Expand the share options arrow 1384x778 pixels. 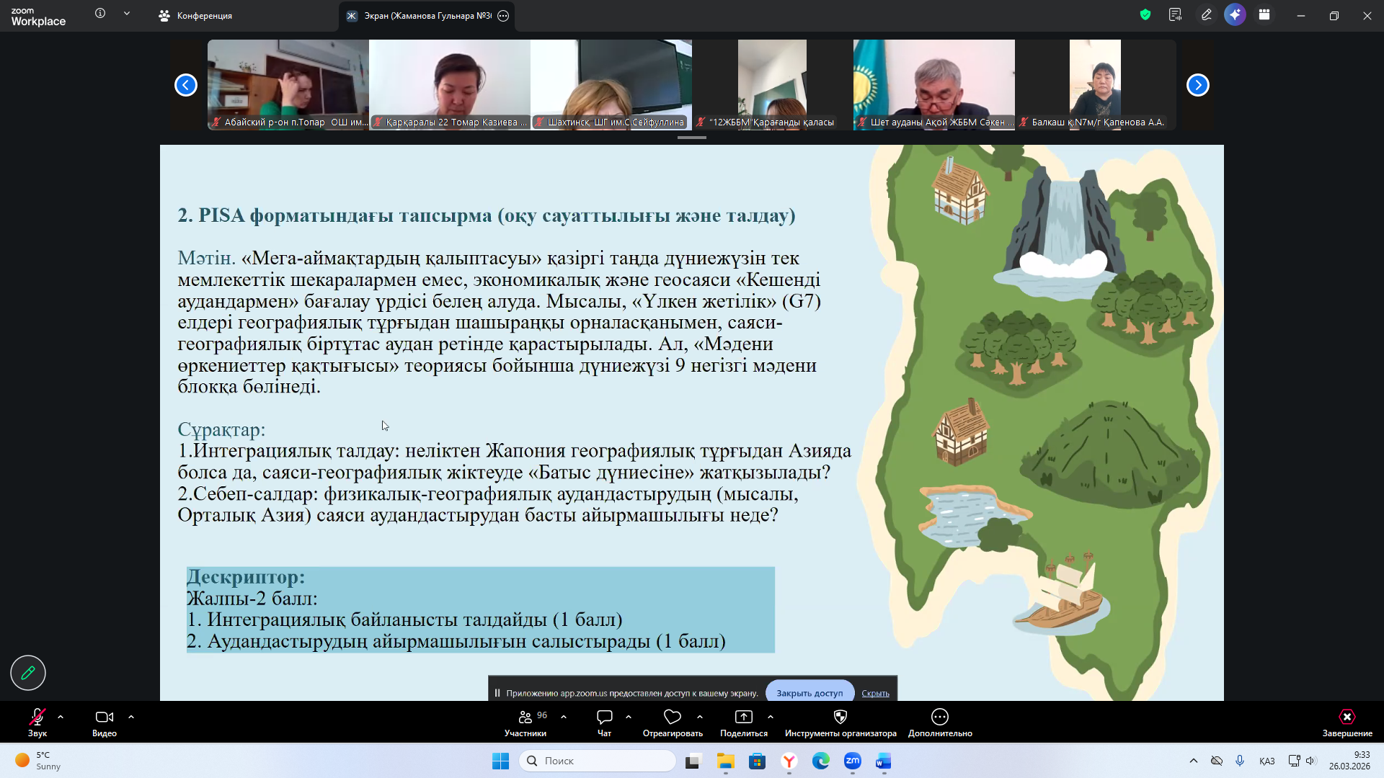771,717
